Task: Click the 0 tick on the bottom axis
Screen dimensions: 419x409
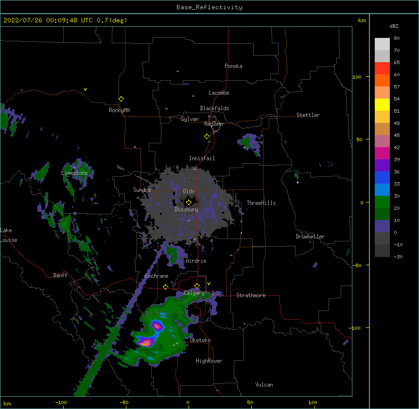Action: (188, 402)
